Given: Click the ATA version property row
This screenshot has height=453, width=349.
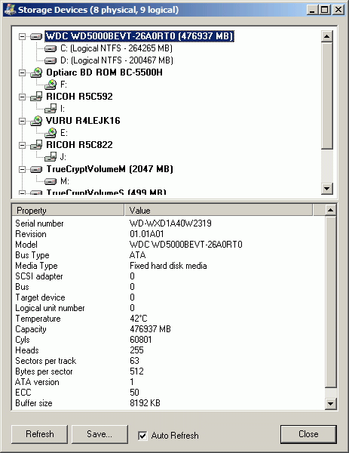Looking at the screenshot, I should point(168,382).
